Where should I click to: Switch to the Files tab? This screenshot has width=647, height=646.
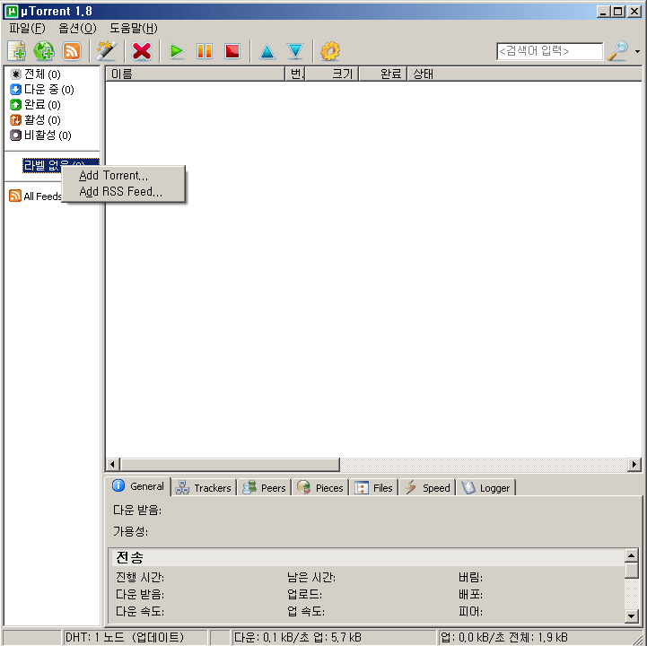point(374,488)
